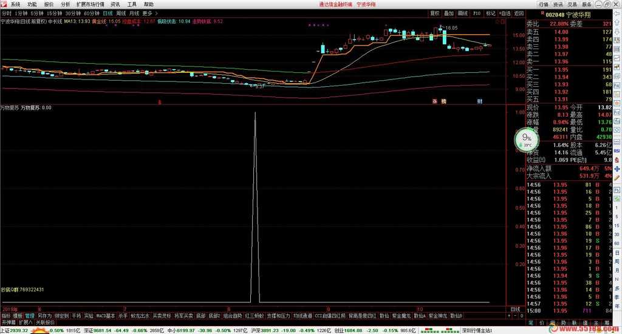622x334 pixels.
Task: Select the 管理 tab at bottom
Action: click(x=30, y=316)
